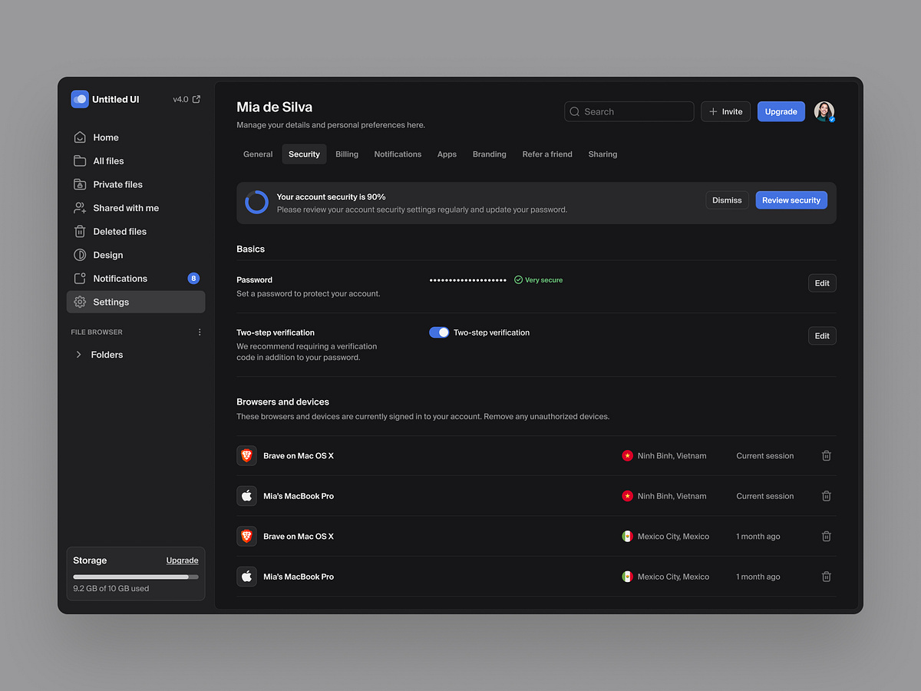Viewport: 921px width, 691px height.
Task: Click the search magnifier icon
Action: tap(574, 111)
